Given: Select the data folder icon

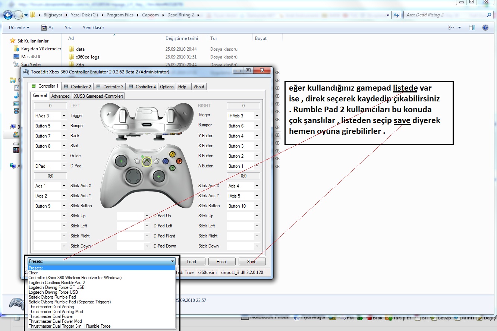Looking at the screenshot, I should pyautogui.click(x=72, y=49).
